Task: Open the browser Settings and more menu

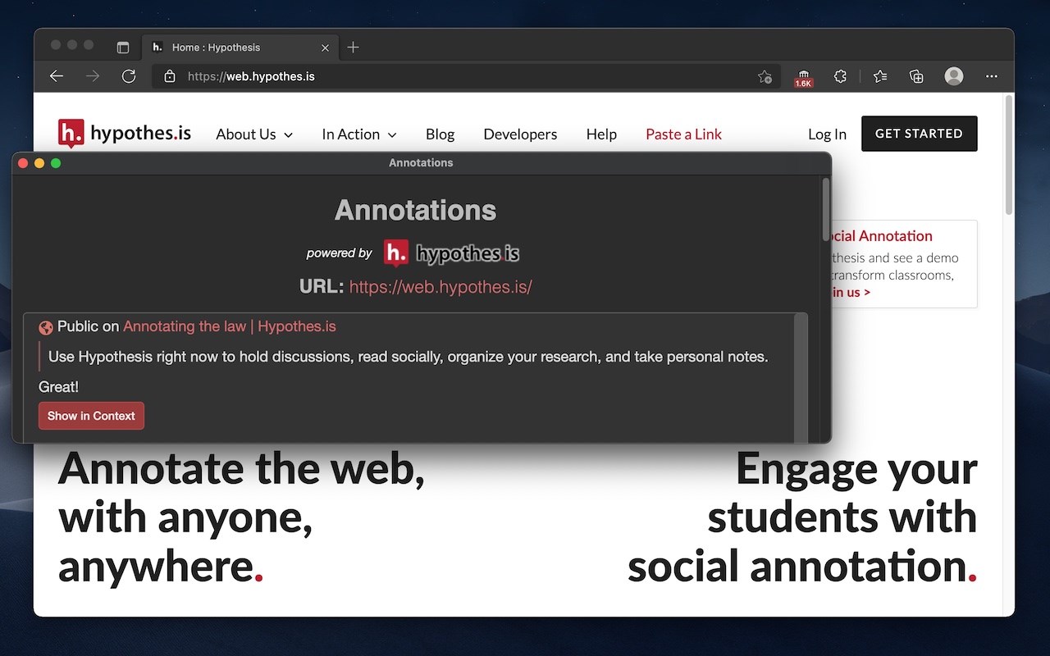Action: 992,76
